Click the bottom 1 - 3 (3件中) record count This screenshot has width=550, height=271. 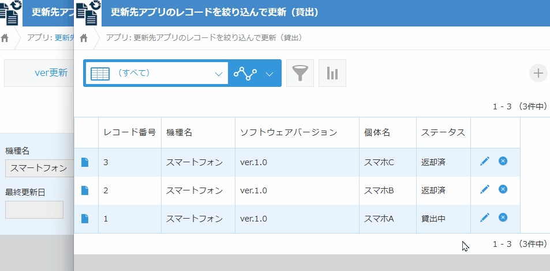point(520,244)
